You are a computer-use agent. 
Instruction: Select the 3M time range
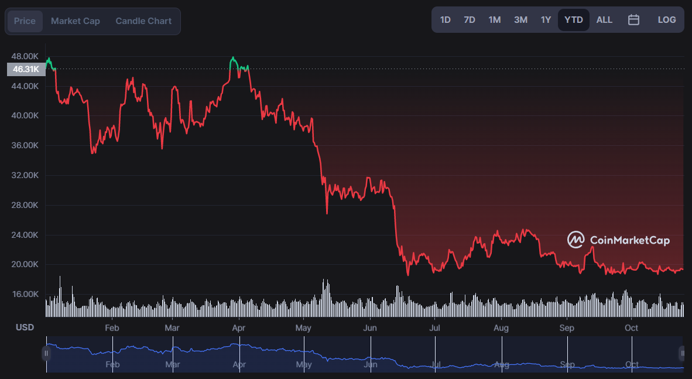point(521,20)
